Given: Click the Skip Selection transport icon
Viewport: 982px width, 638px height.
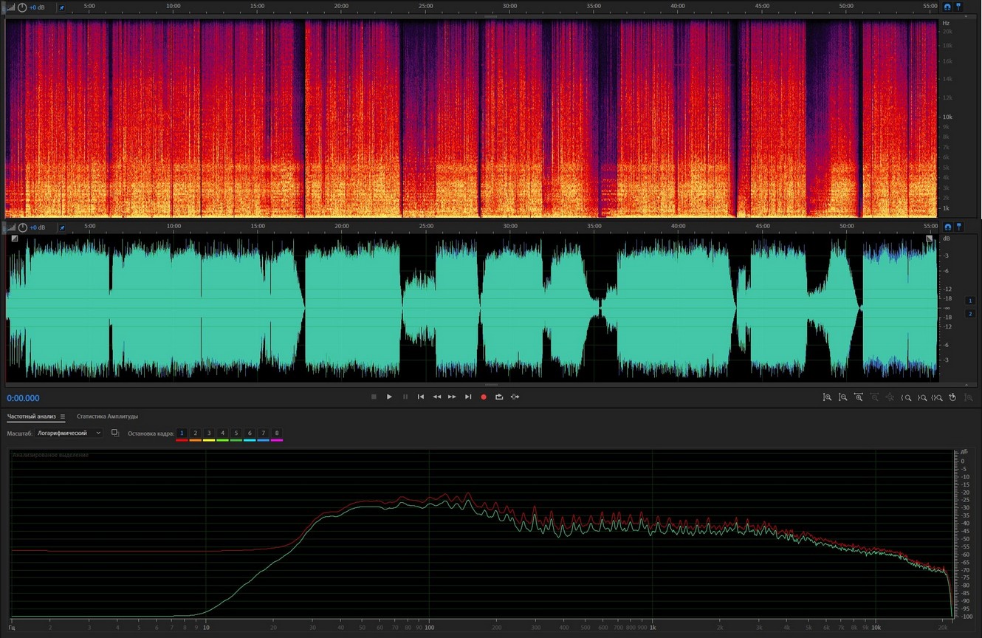Looking at the screenshot, I should 515,397.
